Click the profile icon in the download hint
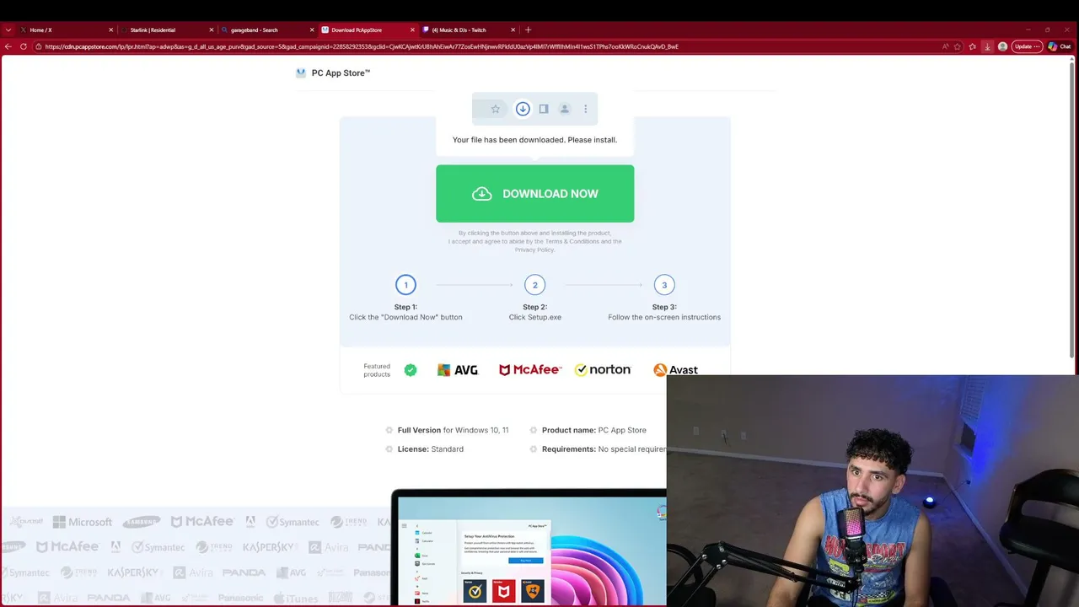The image size is (1079, 607). (565, 109)
